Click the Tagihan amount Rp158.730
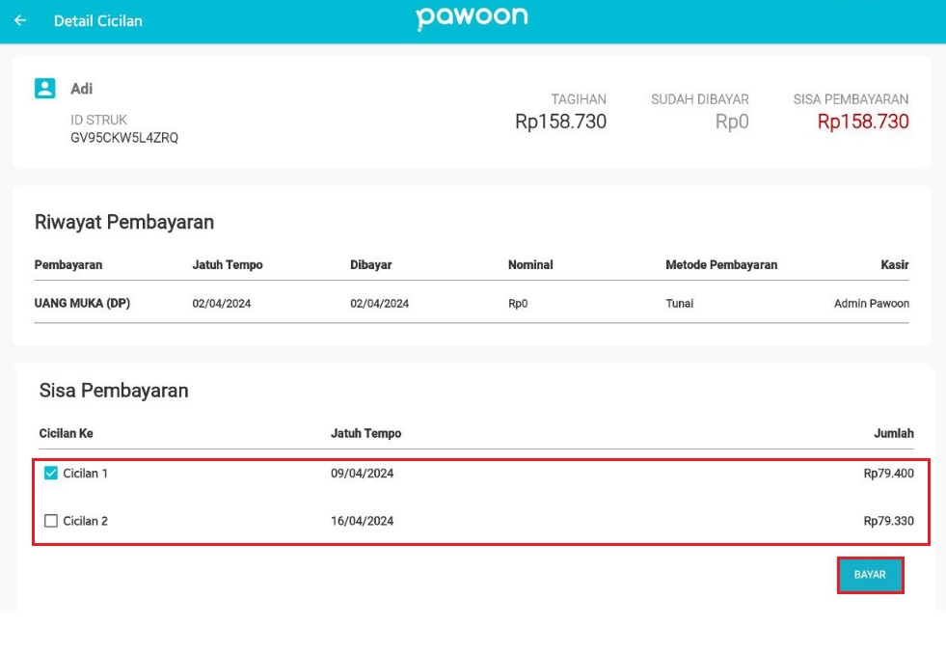Screen dimensions: 946x653 pos(560,122)
